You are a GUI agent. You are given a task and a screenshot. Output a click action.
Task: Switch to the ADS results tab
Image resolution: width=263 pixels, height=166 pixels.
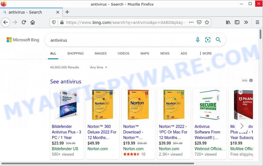184,53
